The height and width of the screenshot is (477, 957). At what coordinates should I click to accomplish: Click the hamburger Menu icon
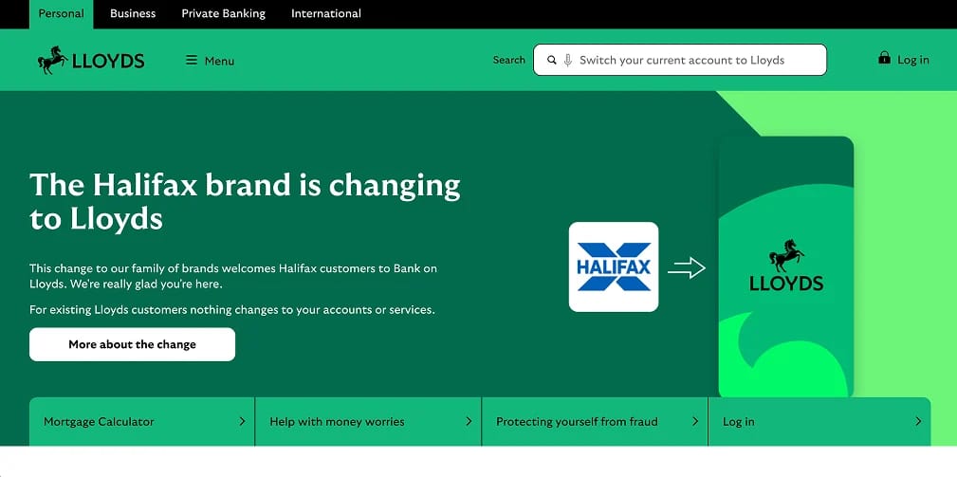point(192,60)
